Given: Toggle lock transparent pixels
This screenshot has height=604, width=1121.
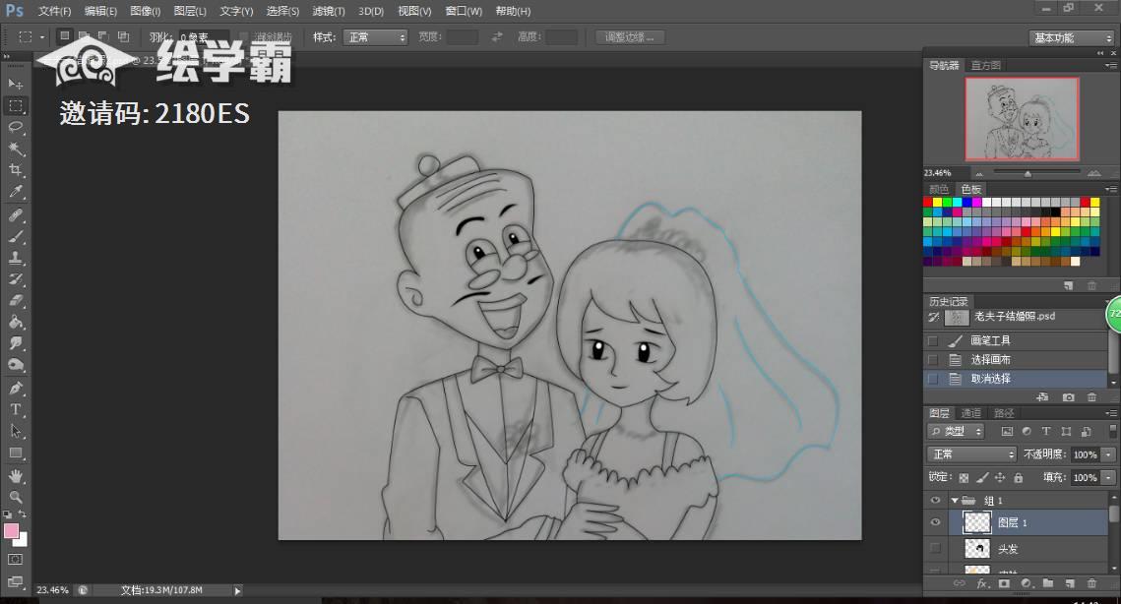Looking at the screenshot, I should (964, 477).
